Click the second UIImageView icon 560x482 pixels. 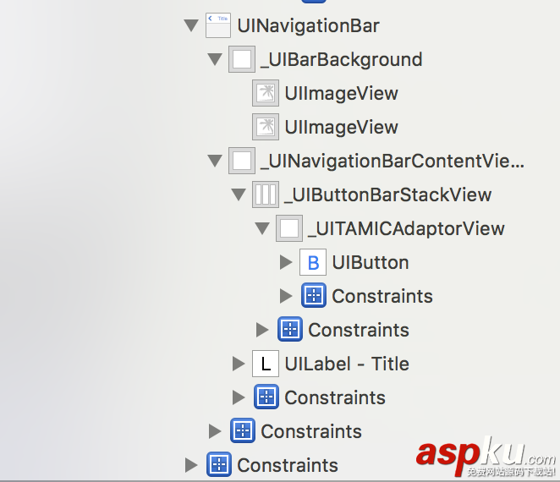[265, 127]
